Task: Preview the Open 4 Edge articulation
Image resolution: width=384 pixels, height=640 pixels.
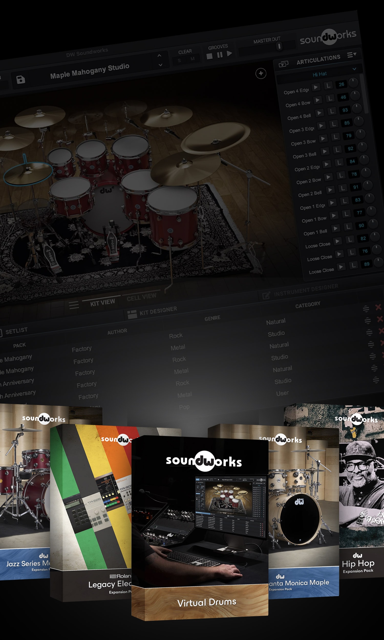Action: pos(315,87)
